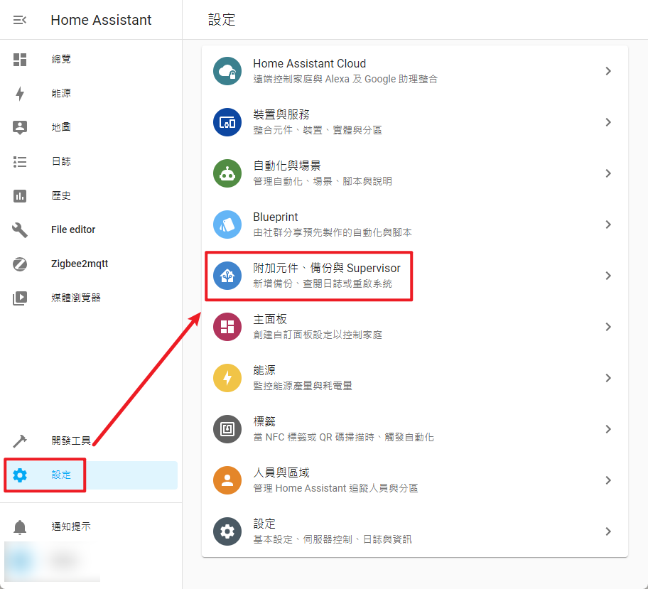The width and height of the screenshot is (648, 589).
Task: Expand the bottom 設定 row chevron
Action: click(608, 531)
